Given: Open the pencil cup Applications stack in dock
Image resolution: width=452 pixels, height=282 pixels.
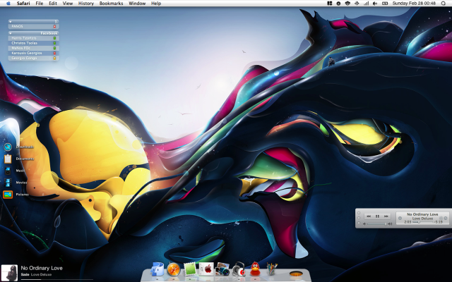Looking at the screenshot, I should (x=271, y=269).
